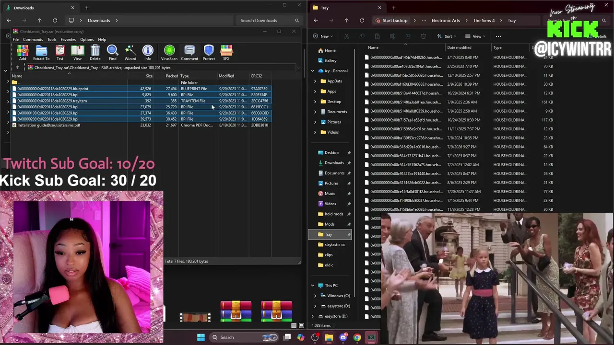Open Extract To in WinRAR toolbar
Image resolution: width=614 pixels, height=345 pixels.
pyautogui.click(x=41, y=53)
